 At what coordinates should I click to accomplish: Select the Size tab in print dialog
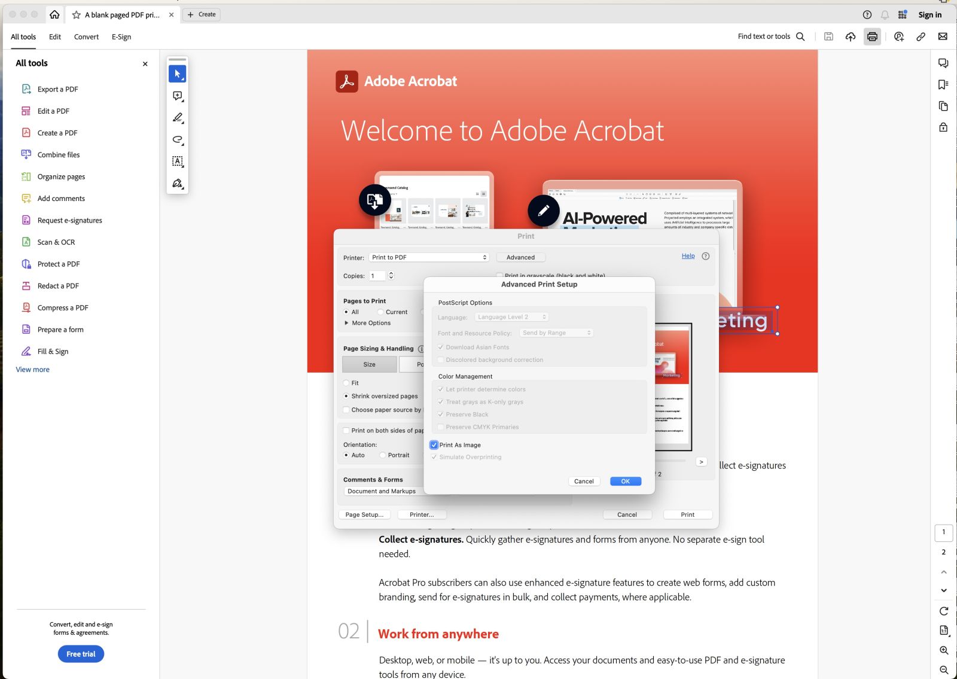(x=370, y=364)
